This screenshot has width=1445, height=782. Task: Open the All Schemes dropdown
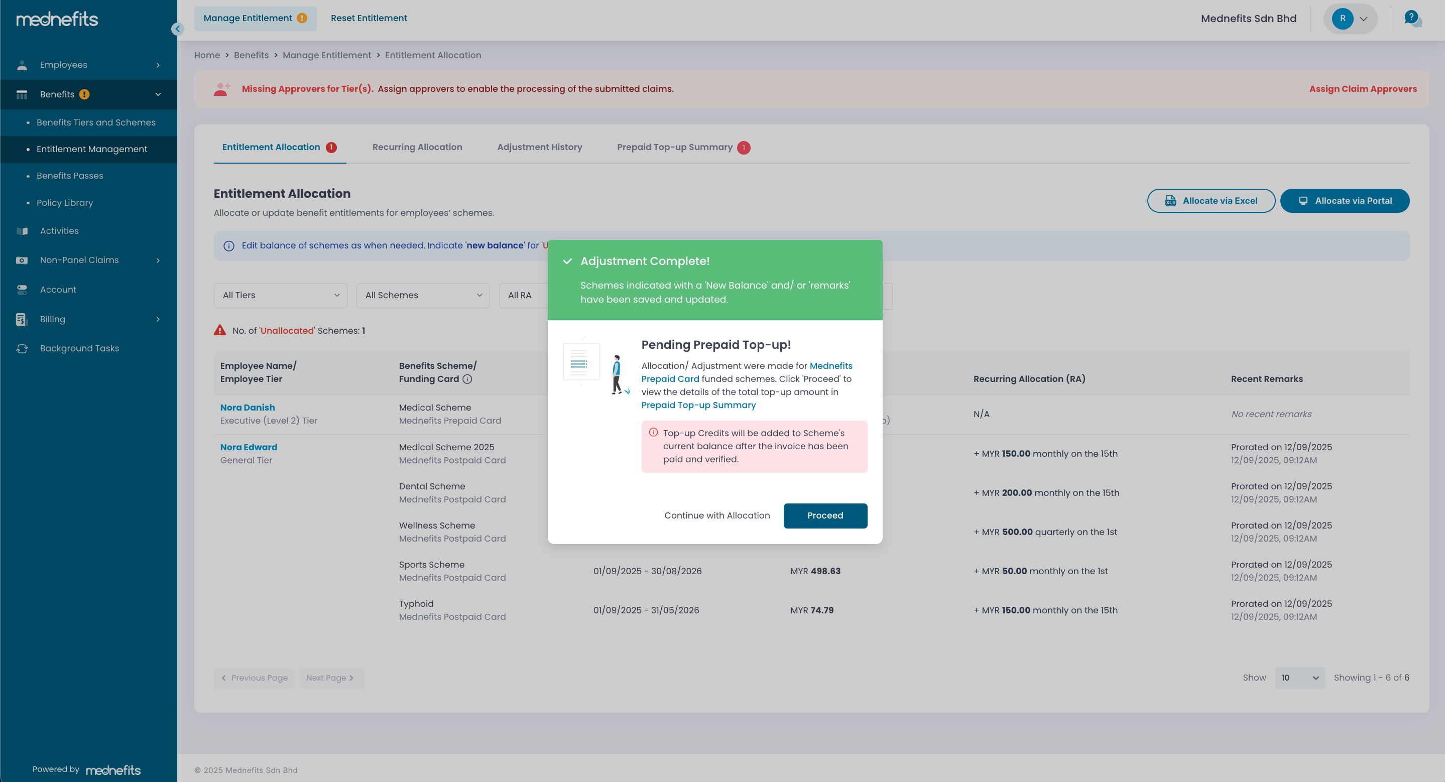[x=423, y=296]
